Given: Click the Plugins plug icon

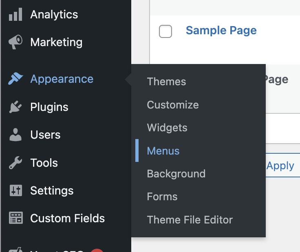Looking at the screenshot, I should (x=15, y=107).
